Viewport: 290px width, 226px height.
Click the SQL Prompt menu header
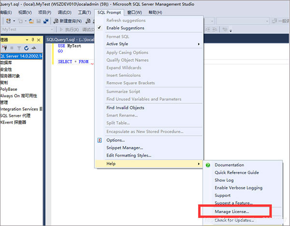coord(109,13)
